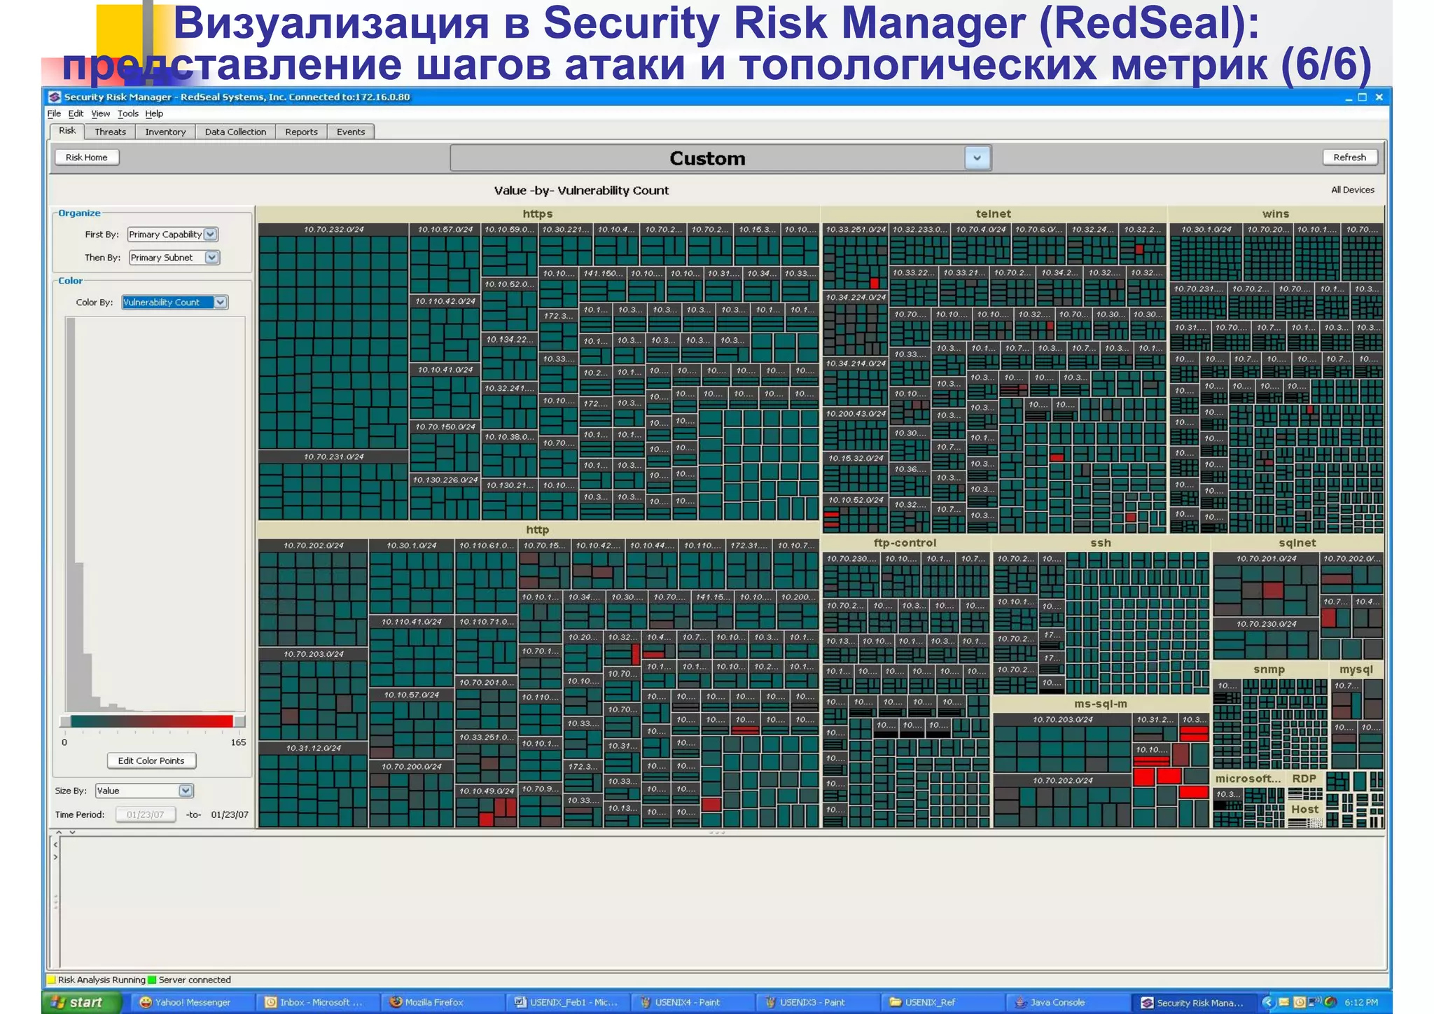Click the mysql group header
Screen dimensions: 1434x1014
(1357, 670)
